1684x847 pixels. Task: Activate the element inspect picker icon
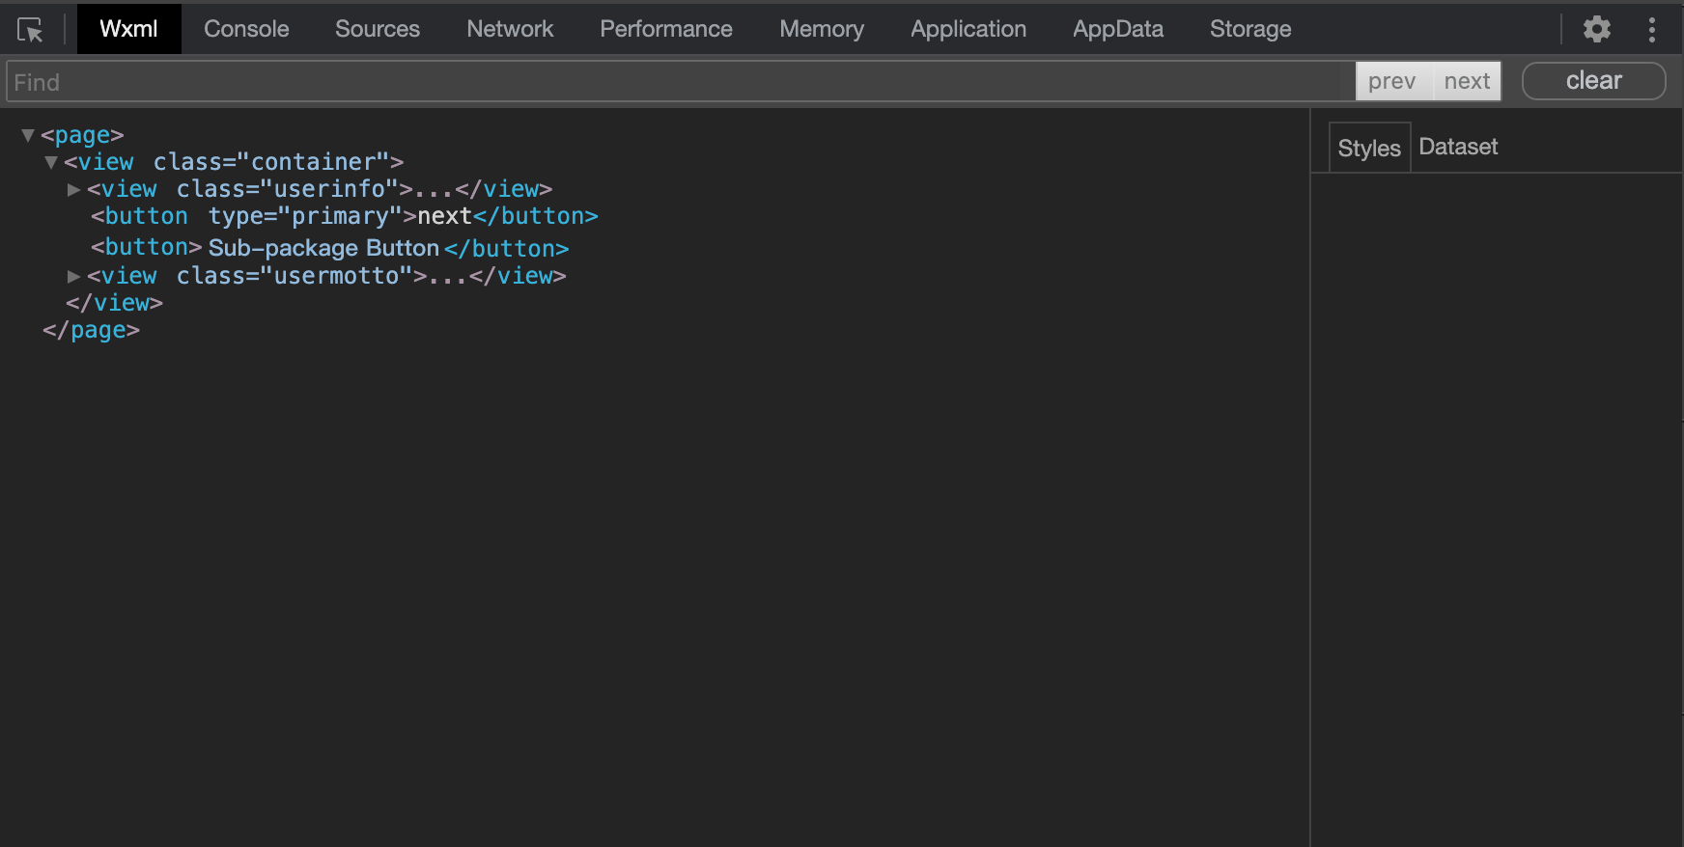point(30,30)
